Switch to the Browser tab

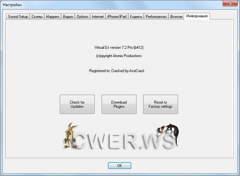[x=176, y=17]
